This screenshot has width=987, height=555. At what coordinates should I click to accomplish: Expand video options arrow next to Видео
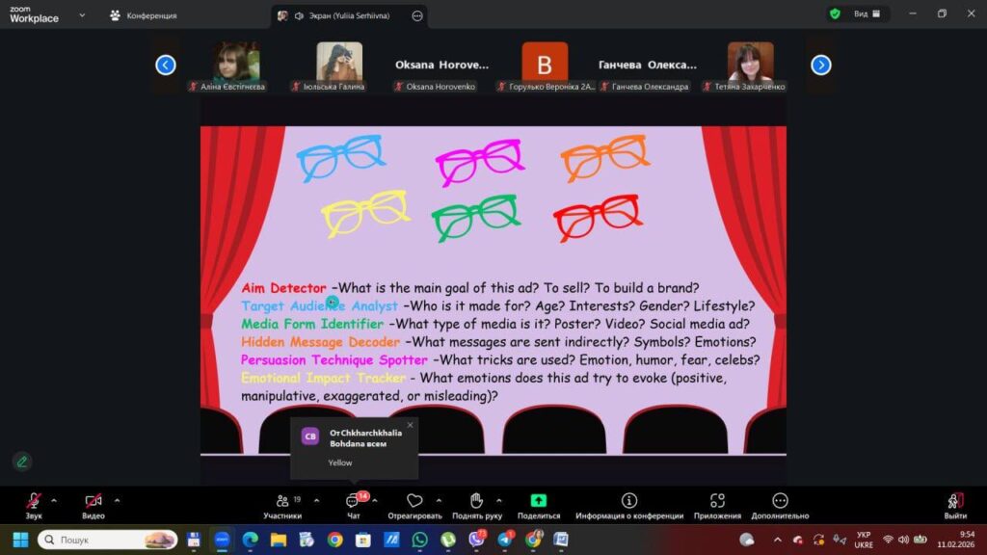coord(118,500)
